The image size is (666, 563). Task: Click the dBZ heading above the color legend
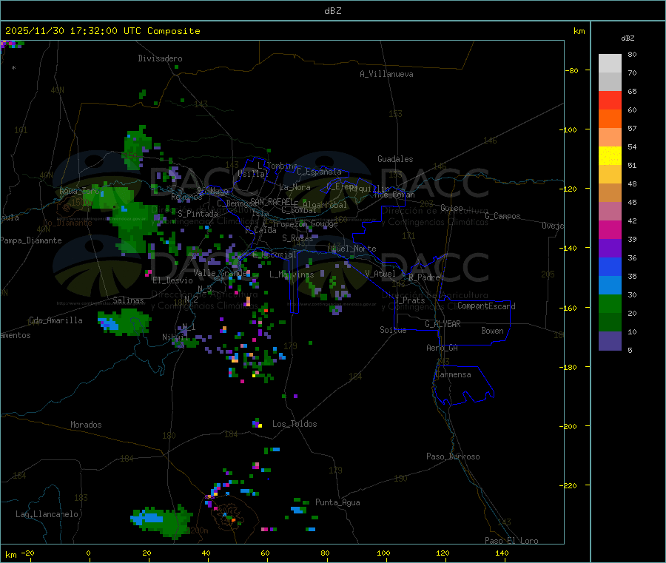pos(628,38)
